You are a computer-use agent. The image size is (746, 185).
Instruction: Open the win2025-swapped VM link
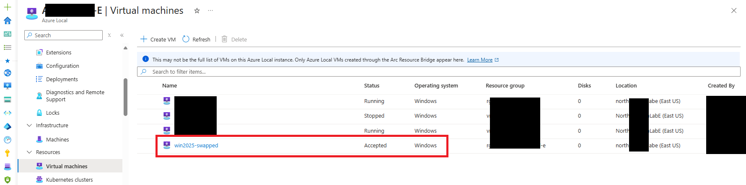tap(196, 145)
